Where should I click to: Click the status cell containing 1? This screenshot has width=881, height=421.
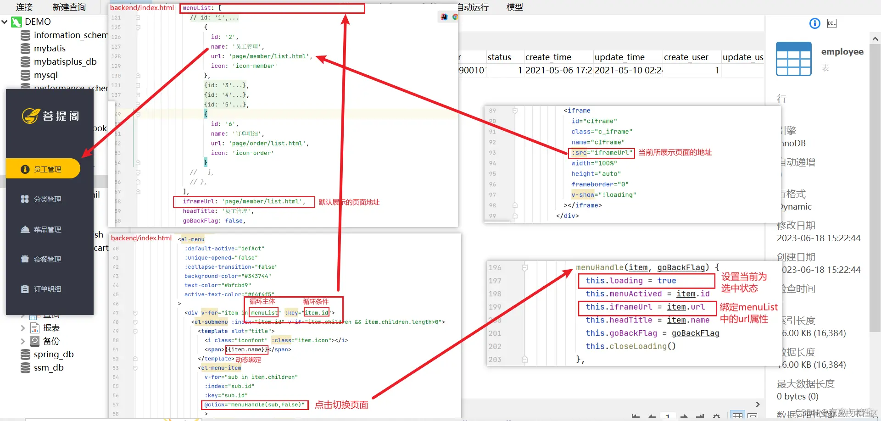click(x=505, y=70)
